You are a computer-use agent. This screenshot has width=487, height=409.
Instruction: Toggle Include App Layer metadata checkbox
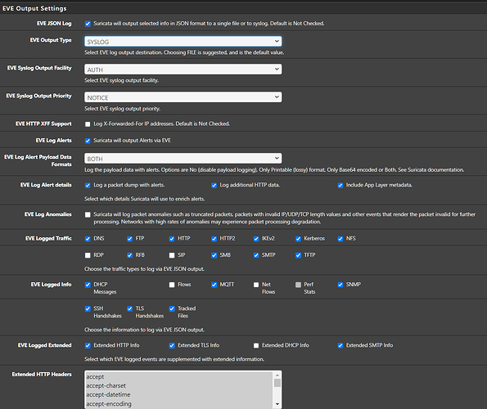tap(340, 186)
